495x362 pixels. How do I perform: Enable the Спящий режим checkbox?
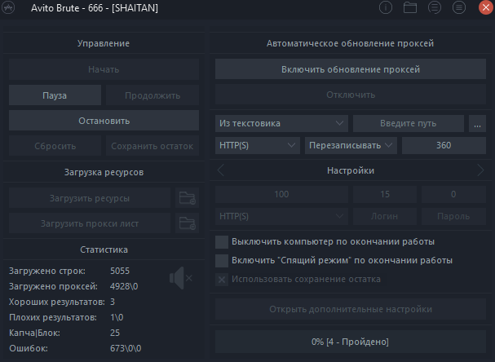[221, 261]
